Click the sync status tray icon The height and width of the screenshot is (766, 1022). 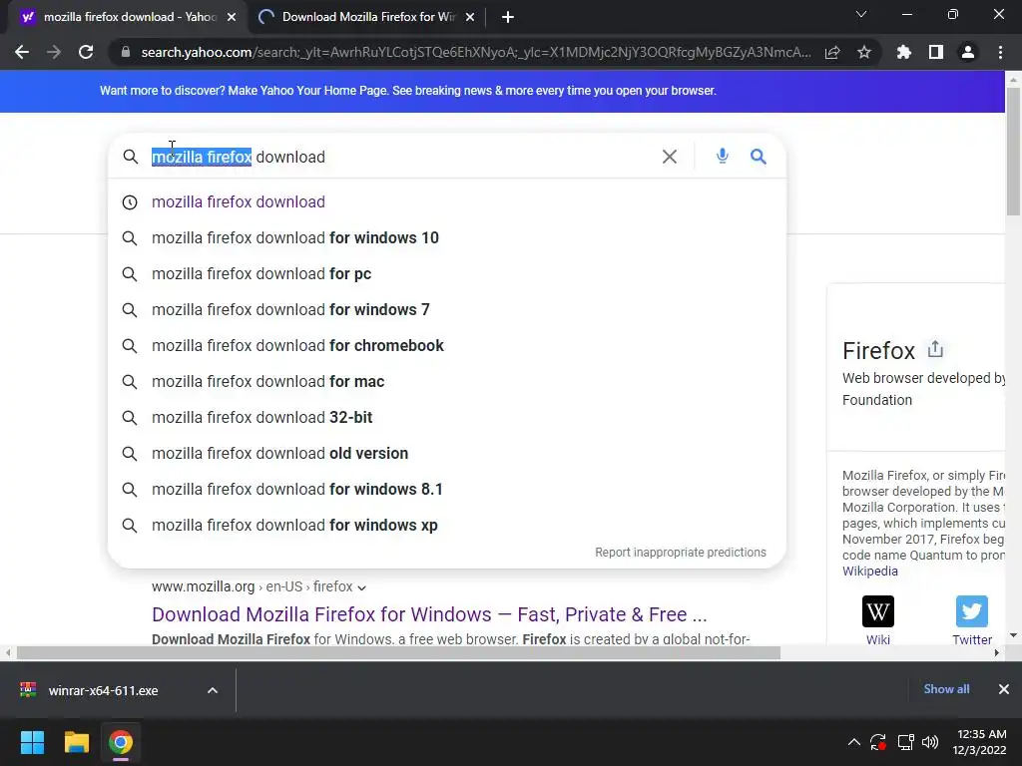pyautogui.click(x=878, y=742)
